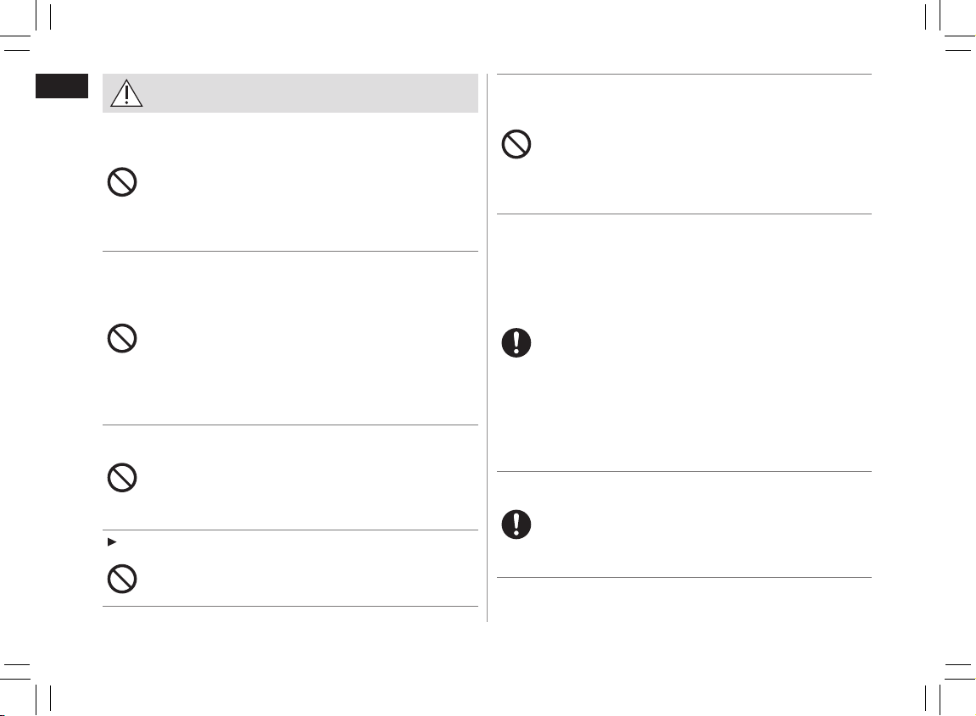
Task: Click the third prohibition icon in the left column
Action: (x=122, y=478)
